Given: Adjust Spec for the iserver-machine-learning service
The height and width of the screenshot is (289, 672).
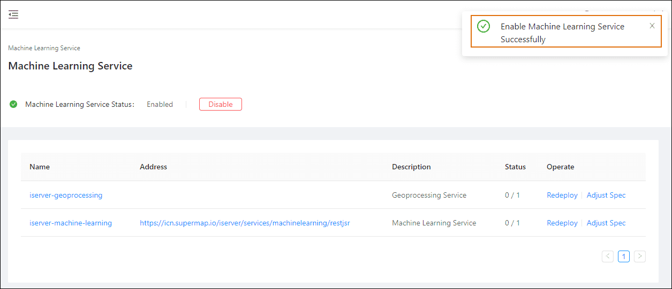Looking at the screenshot, I should [606, 223].
